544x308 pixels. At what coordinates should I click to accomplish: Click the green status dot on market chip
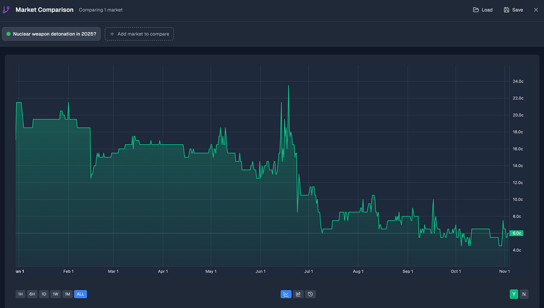tap(8, 34)
